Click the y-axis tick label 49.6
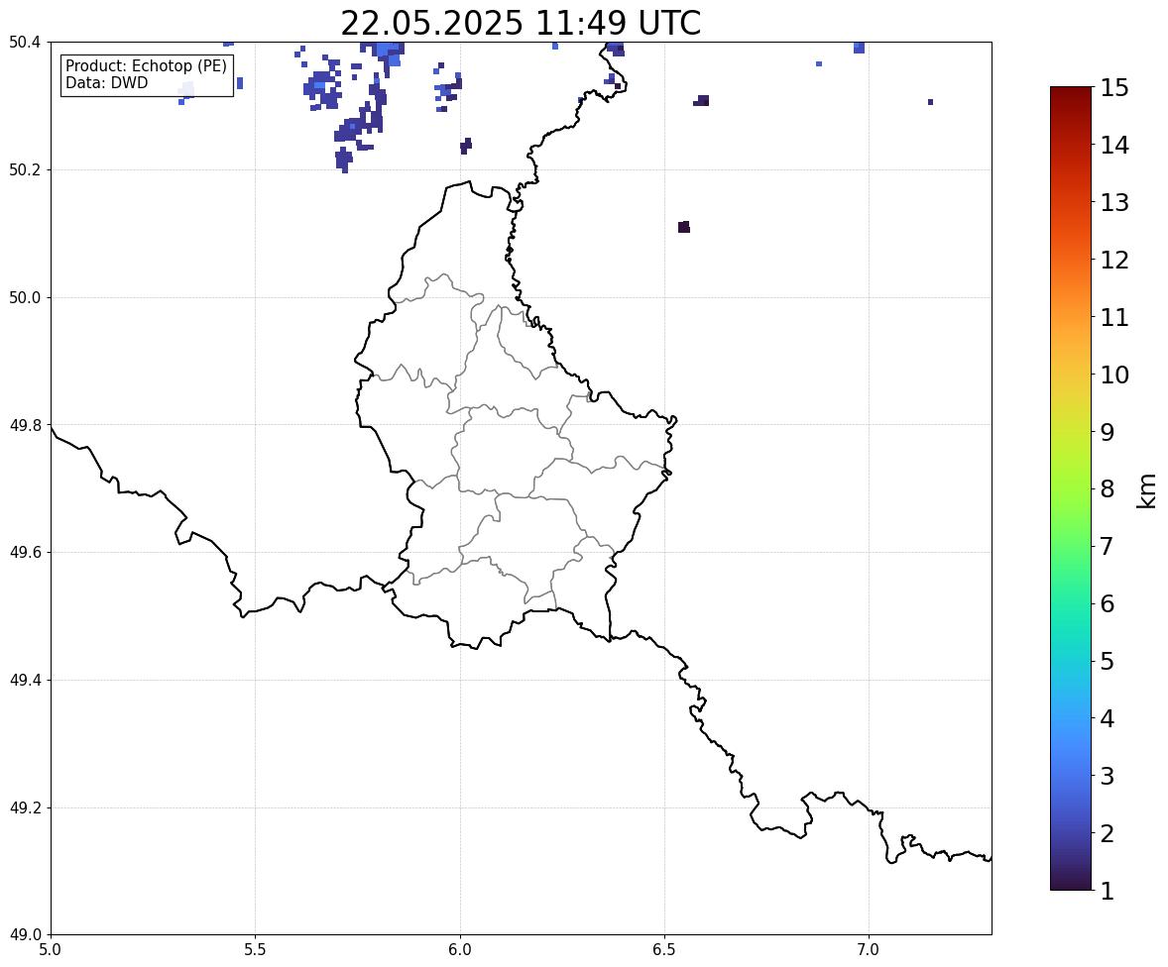Viewport: 1168px width, 967px height. tap(25, 552)
